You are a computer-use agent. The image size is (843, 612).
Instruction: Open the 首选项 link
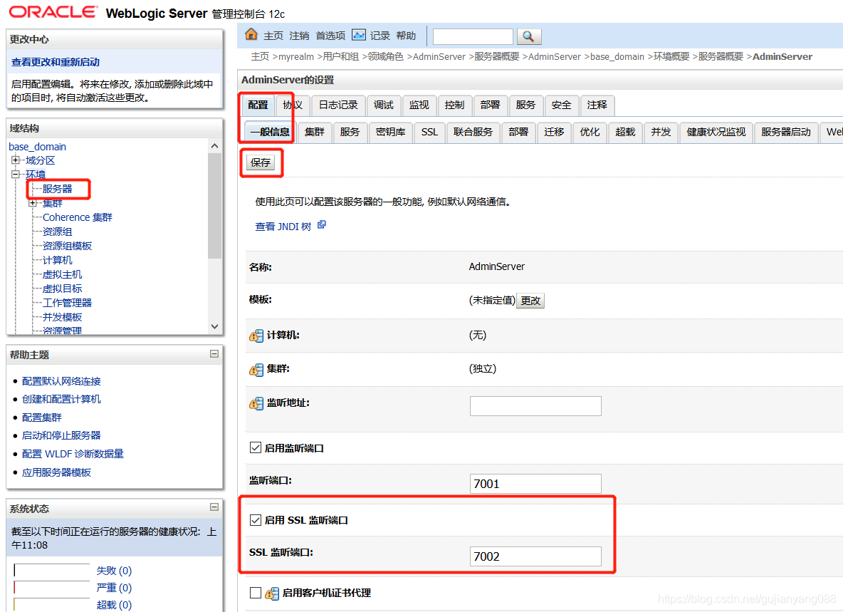point(330,36)
